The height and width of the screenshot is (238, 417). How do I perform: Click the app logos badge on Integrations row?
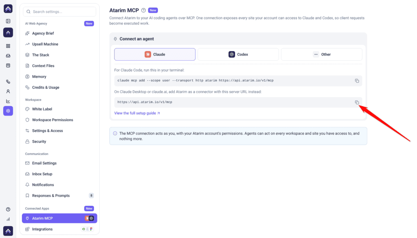coord(88,229)
